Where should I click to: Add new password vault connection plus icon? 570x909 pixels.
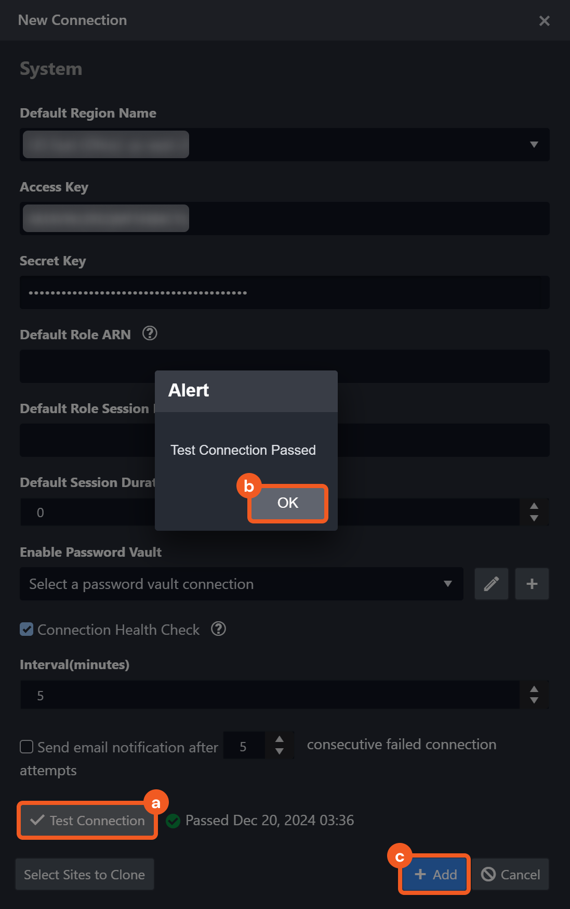coord(532,584)
